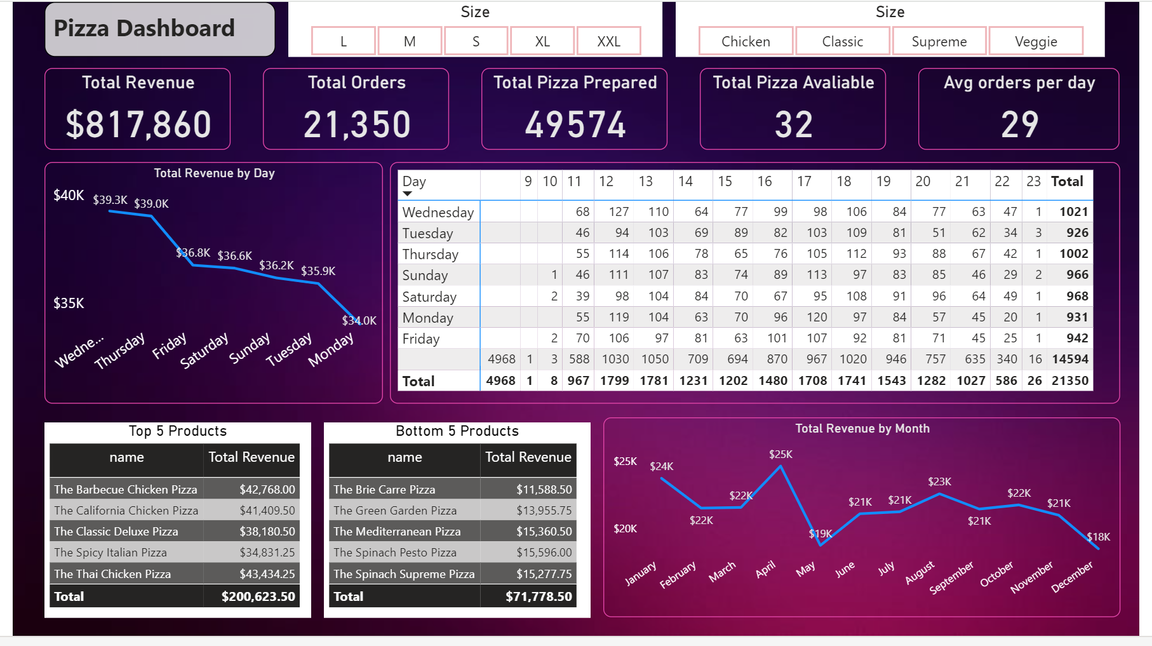Select the L size slicer button

pos(344,41)
